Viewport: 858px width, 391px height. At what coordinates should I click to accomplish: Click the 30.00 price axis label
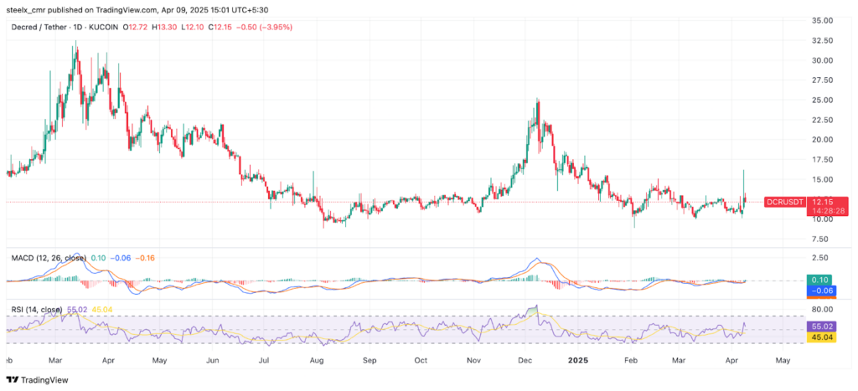823,60
